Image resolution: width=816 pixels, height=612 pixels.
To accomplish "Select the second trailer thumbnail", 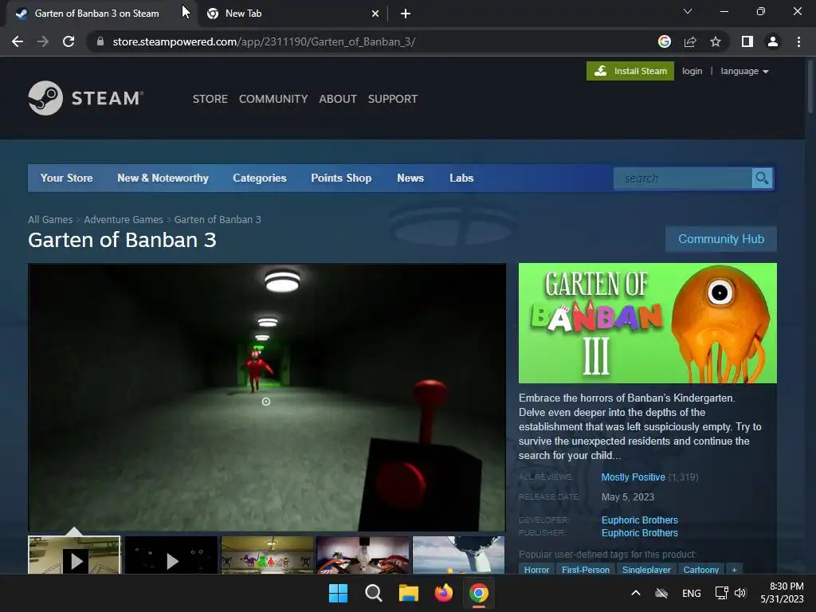I will click(x=171, y=555).
